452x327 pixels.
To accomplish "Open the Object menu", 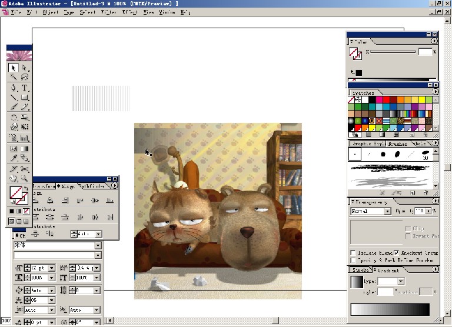I will (x=51, y=12).
